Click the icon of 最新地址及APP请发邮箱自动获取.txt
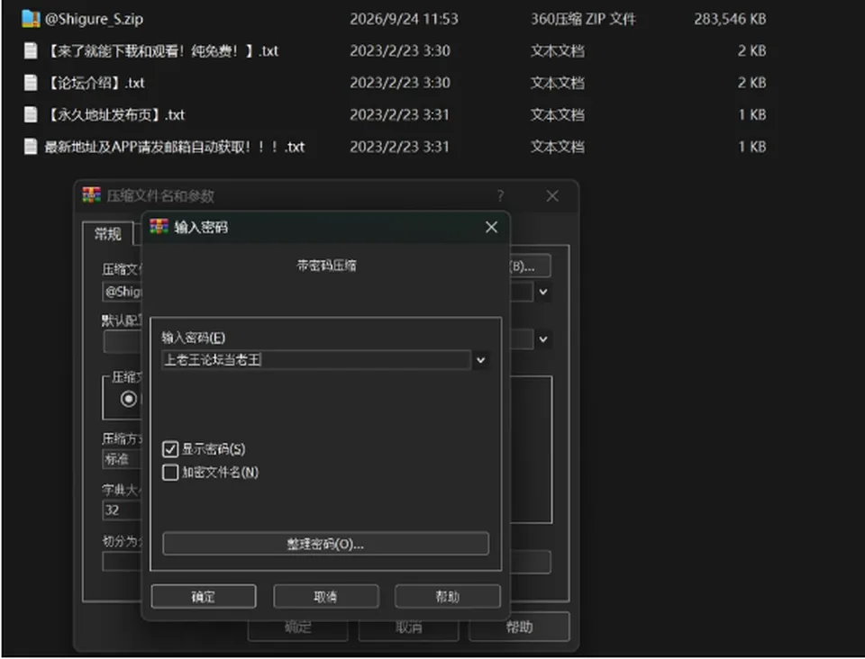 tap(31, 147)
